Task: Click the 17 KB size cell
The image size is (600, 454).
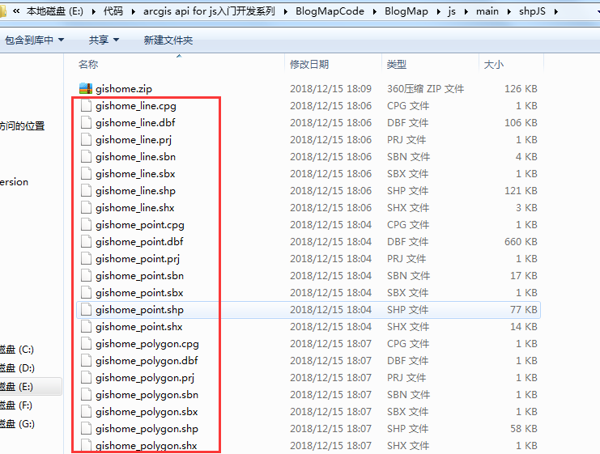Action: (x=524, y=276)
